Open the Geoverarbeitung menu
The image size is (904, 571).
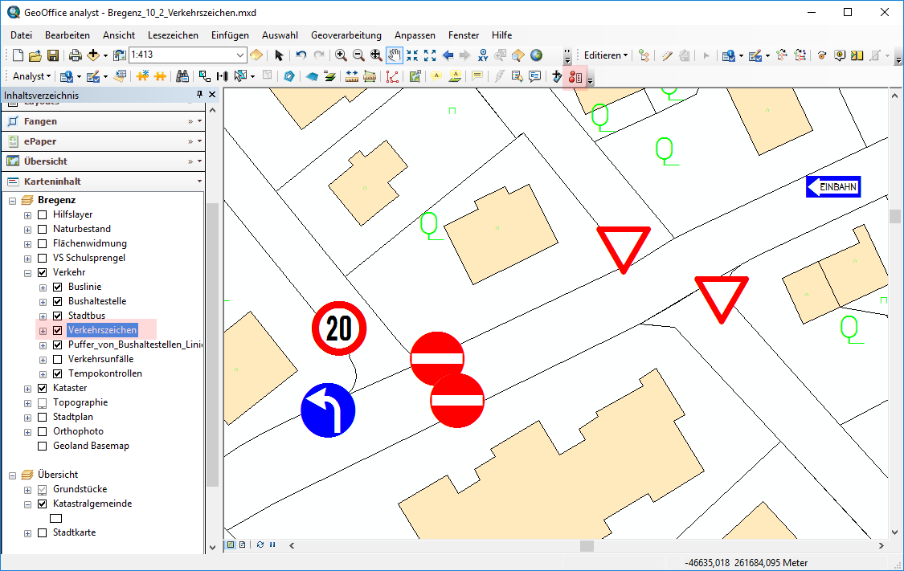(x=346, y=35)
